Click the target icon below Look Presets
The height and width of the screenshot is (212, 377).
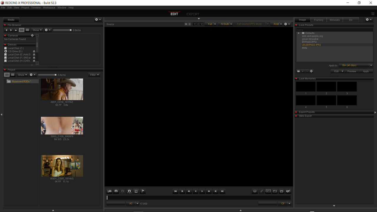[311, 71]
